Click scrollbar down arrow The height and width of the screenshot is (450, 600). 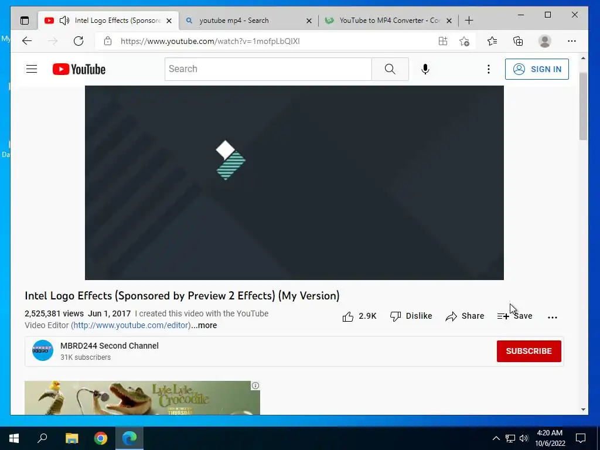[x=583, y=410]
